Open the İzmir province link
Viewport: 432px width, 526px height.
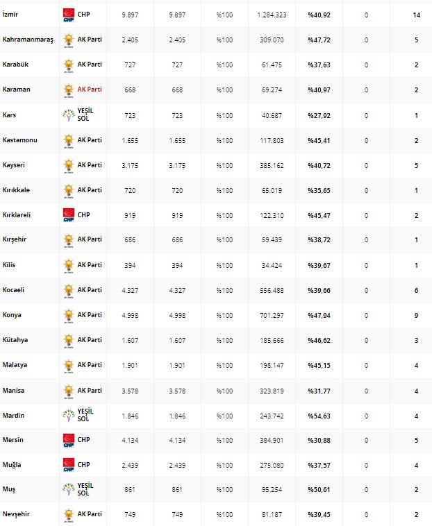(10, 15)
